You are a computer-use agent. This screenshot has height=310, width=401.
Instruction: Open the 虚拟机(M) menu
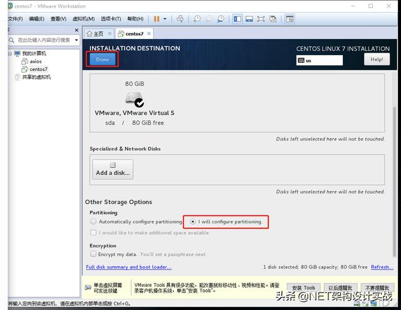click(x=83, y=19)
